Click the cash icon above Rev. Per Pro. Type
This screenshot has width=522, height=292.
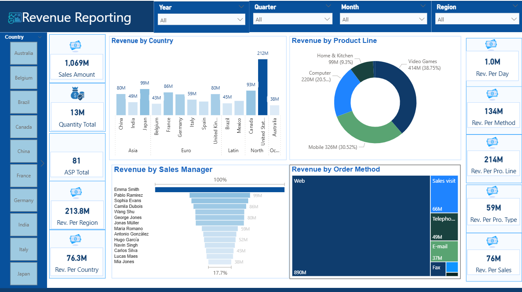coord(492,191)
